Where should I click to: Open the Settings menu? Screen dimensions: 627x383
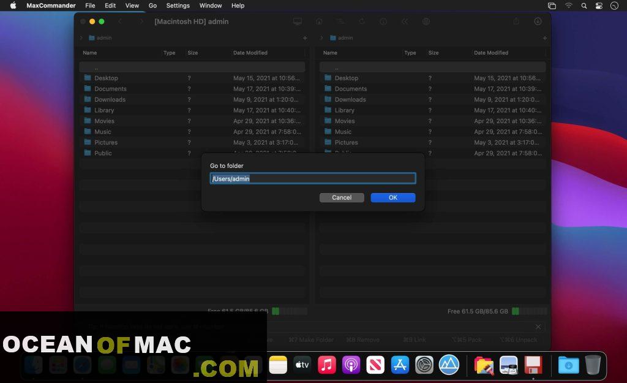click(178, 6)
